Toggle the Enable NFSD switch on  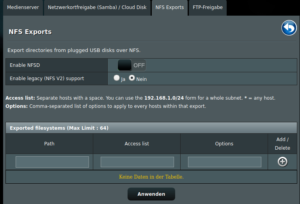132,65
